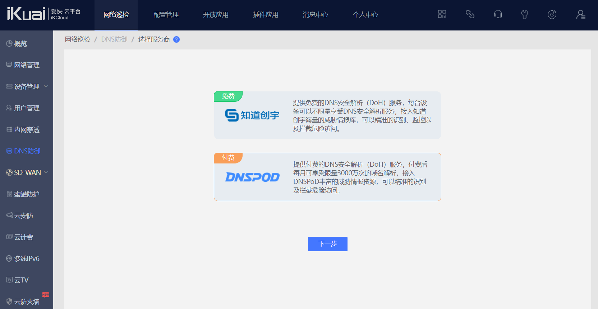Switch to the 配置管理 top tab
Image resolution: width=598 pixels, height=309 pixels.
pyautogui.click(x=166, y=15)
